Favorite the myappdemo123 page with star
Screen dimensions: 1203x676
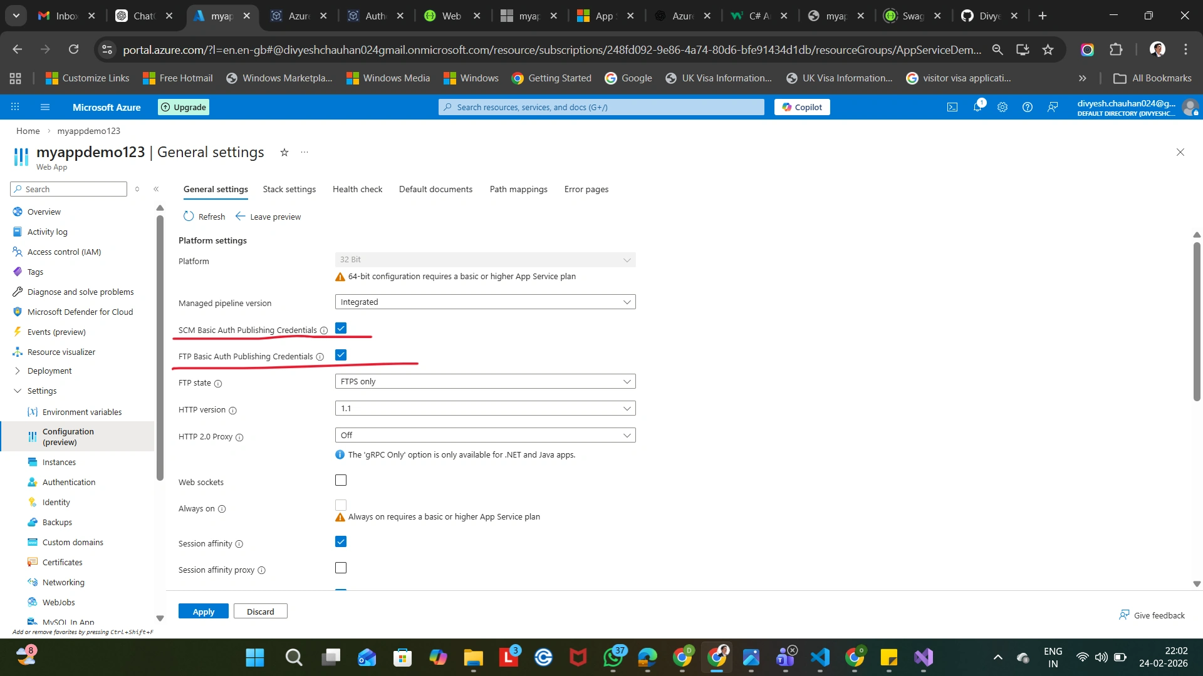(284, 152)
